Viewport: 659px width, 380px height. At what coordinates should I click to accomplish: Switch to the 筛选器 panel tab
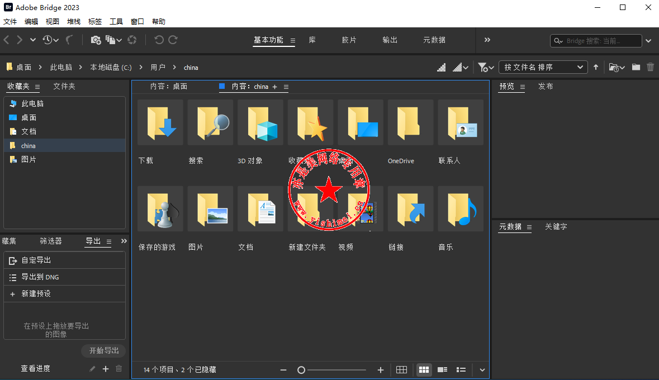click(51, 241)
